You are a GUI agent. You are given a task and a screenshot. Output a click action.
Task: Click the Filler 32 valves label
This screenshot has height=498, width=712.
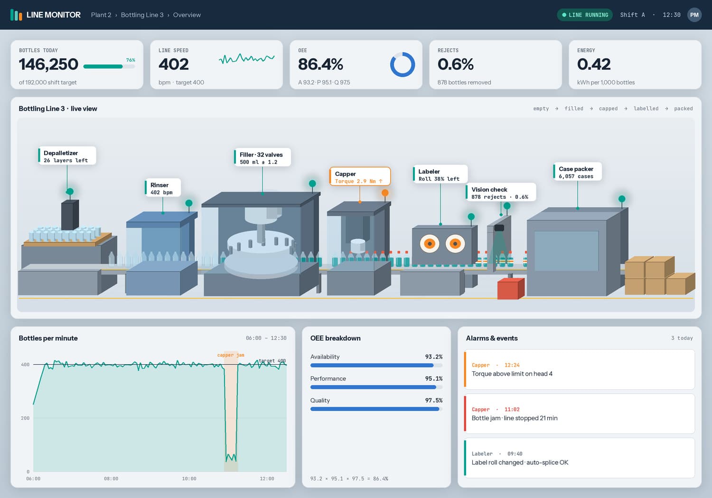pyautogui.click(x=262, y=157)
